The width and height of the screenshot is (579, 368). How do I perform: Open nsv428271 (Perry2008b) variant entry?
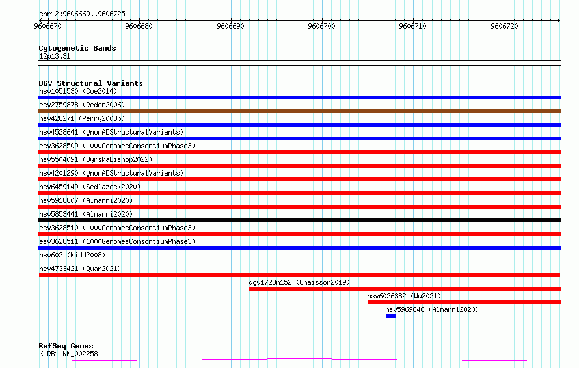pyautogui.click(x=82, y=118)
